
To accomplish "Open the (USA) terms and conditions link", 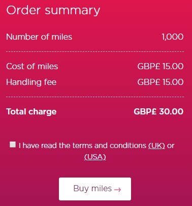I will (95, 157).
